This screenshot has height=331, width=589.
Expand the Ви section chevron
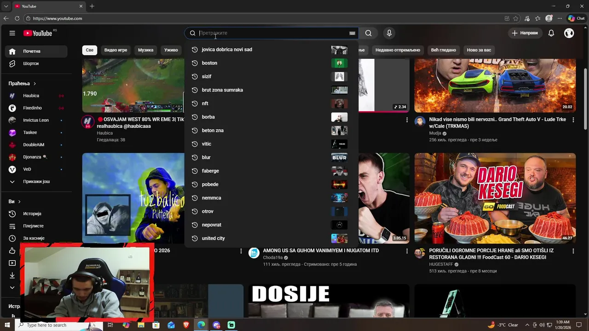tap(19, 202)
